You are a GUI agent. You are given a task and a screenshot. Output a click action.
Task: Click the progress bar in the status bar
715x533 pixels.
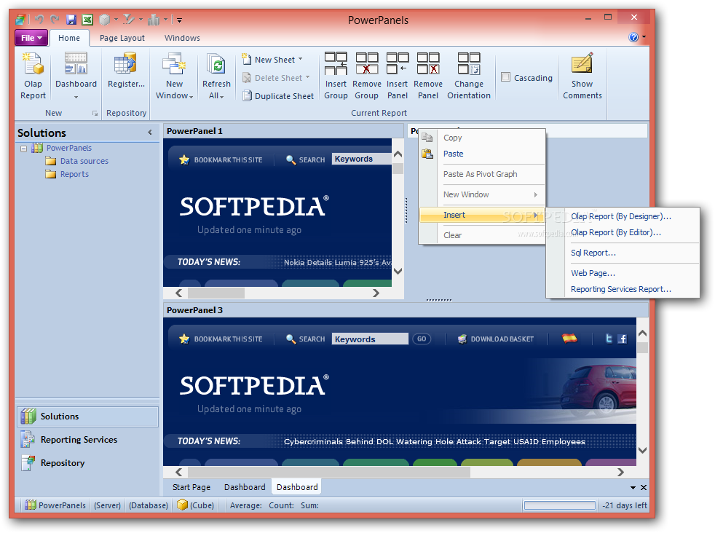click(x=559, y=505)
